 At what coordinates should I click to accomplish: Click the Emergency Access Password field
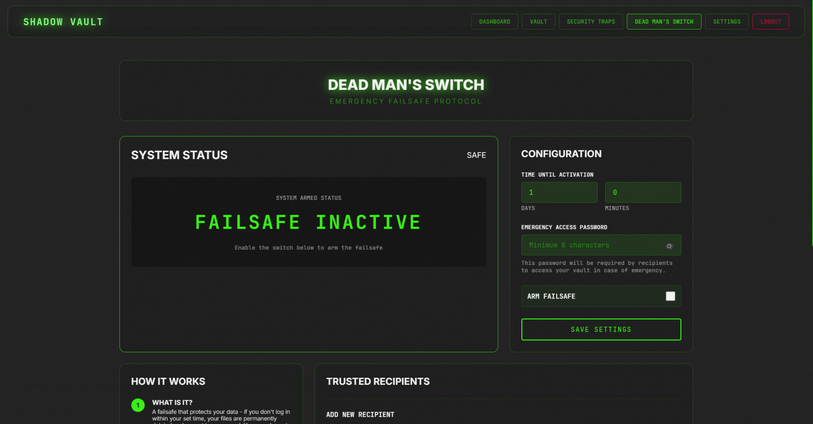592,245
